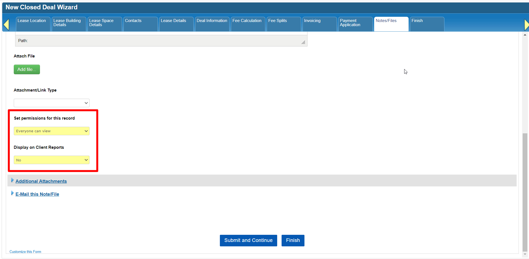Open the Set permissions dropdown
Viewport: 529px width, 259px height.
(52, 131)
